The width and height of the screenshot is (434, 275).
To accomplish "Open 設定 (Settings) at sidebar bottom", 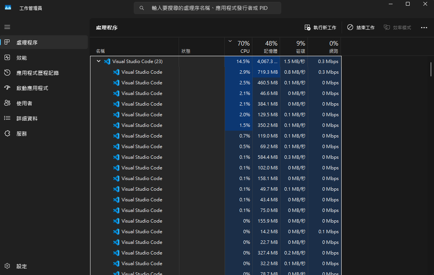I will 44,266.
